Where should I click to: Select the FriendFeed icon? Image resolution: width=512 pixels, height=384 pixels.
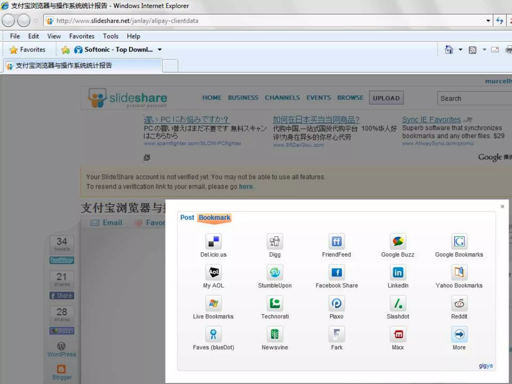click(336, 241)
